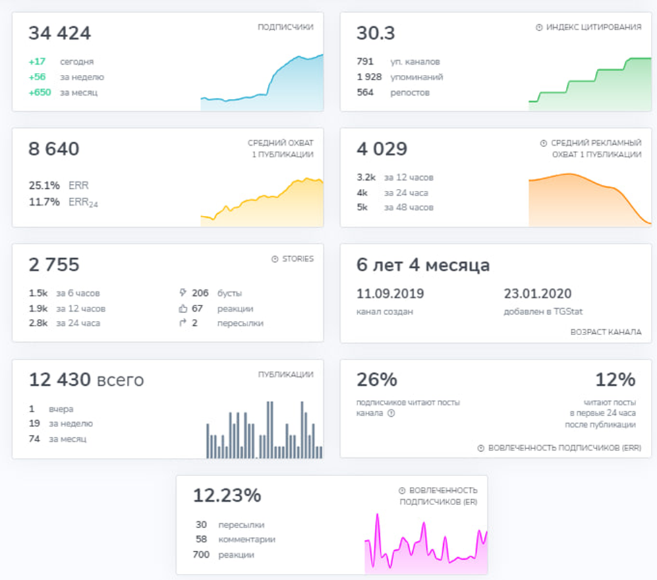Image resolution: width=657 pixels, height=580 pixels.
Task: Click the subscriber count 34 424
Action: point(59,33)
